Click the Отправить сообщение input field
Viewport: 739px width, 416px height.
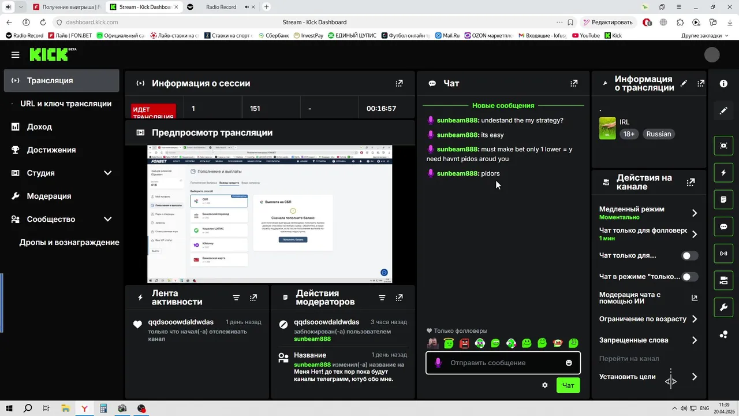click(x=503, y=363)
